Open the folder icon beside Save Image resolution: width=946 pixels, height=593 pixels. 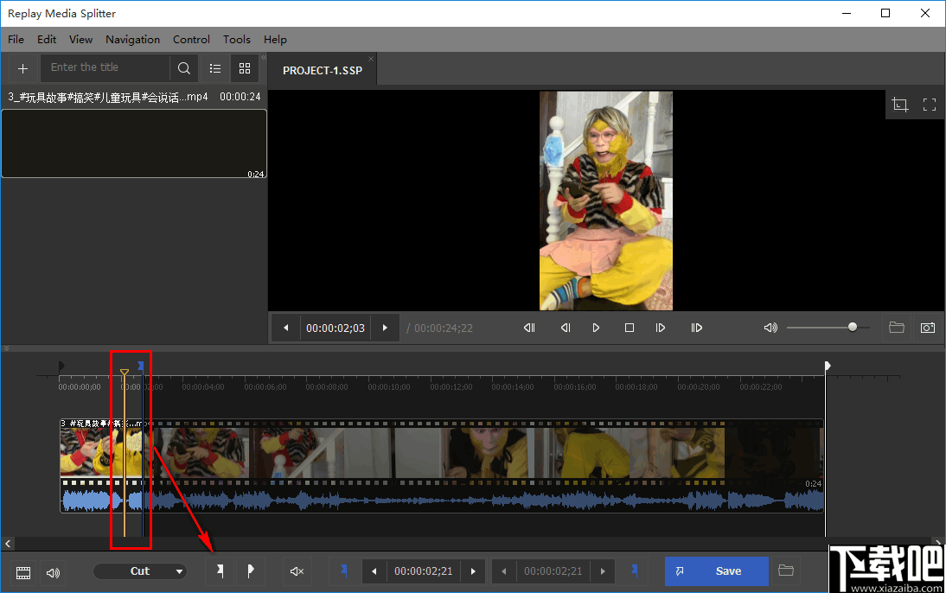click(785, 571)
